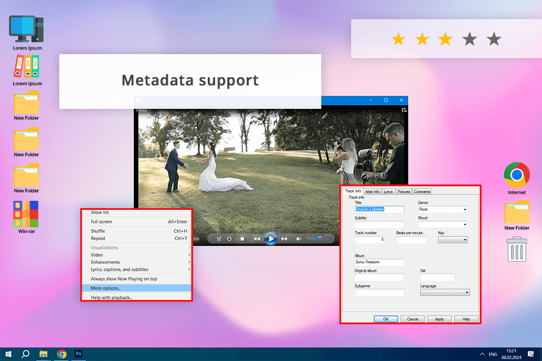Click Help in the track info dialog

point(466,319)
